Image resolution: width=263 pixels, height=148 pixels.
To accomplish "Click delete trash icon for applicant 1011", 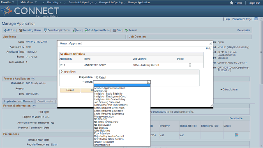I will (190, 65).
